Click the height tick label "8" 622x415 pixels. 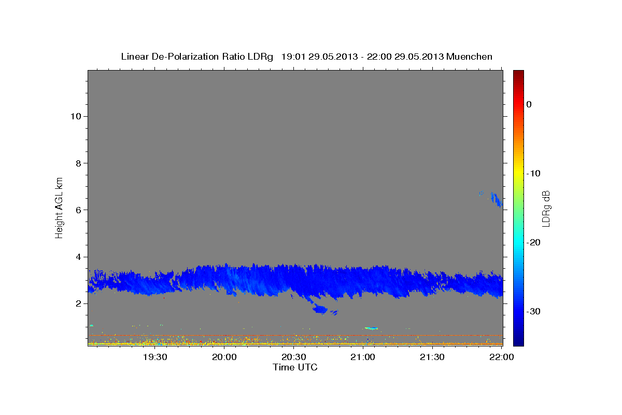tap(78, 163)
